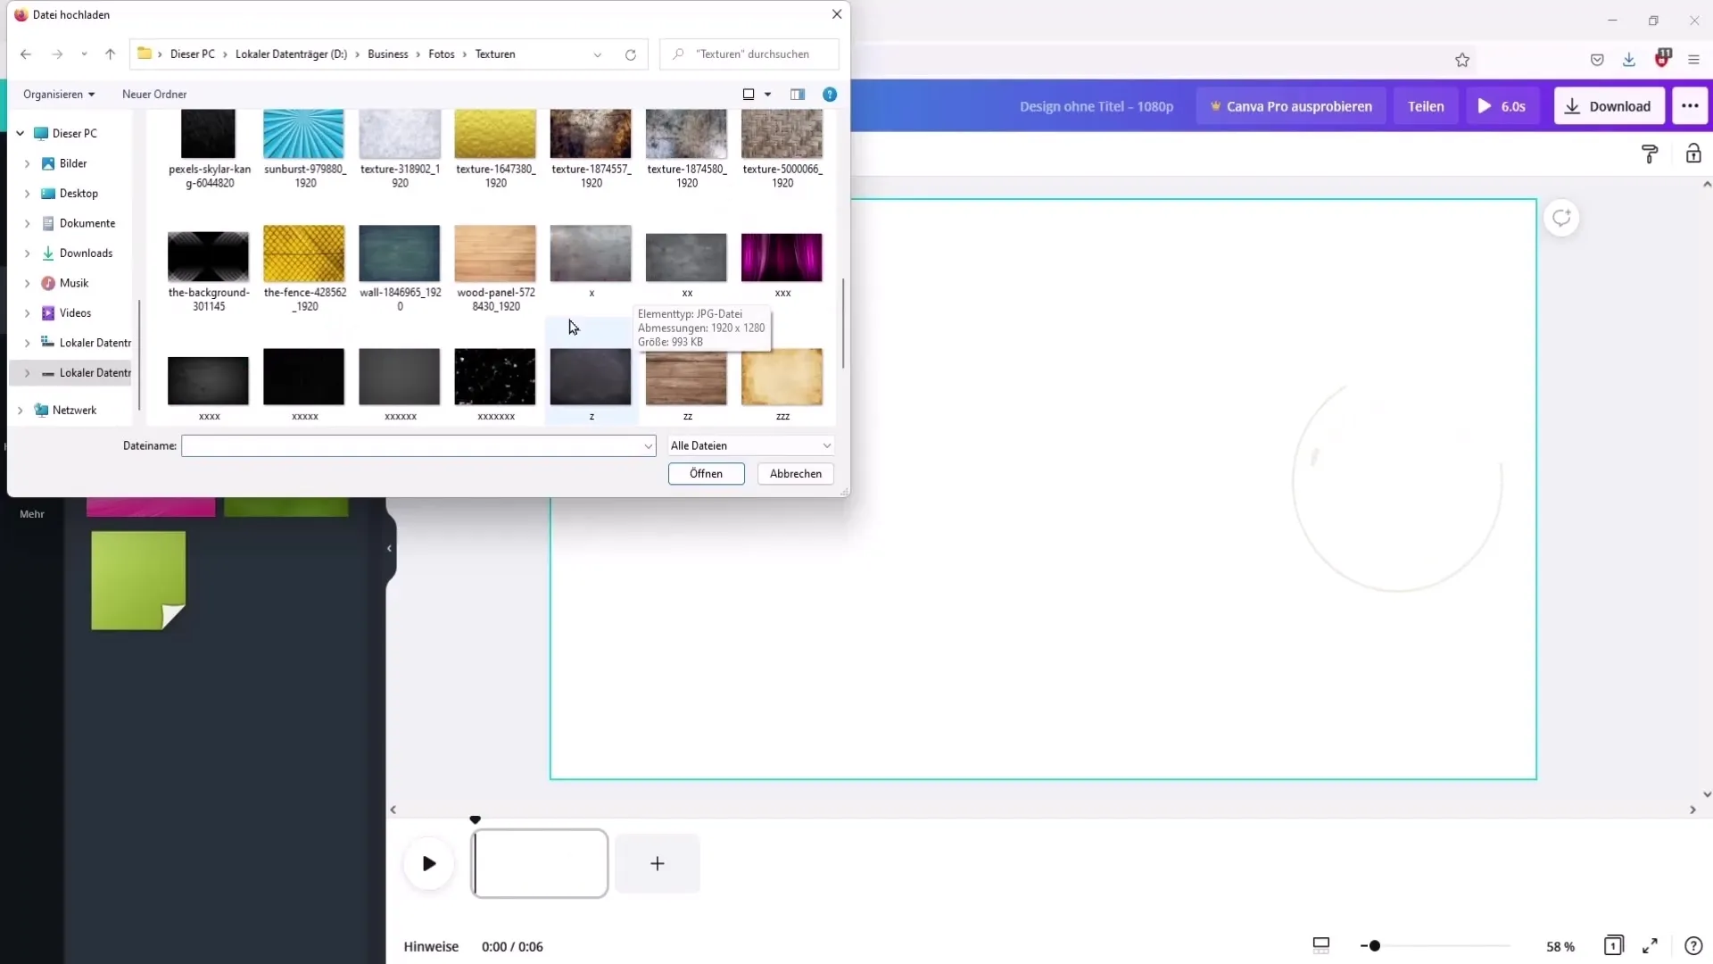
Task: Adjust the zoom slider handle
Action: click(x=1374, y=946)
